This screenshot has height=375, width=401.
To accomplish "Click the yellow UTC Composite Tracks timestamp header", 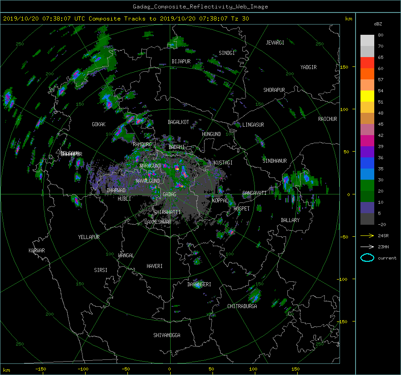I will (x=126, y=19).
